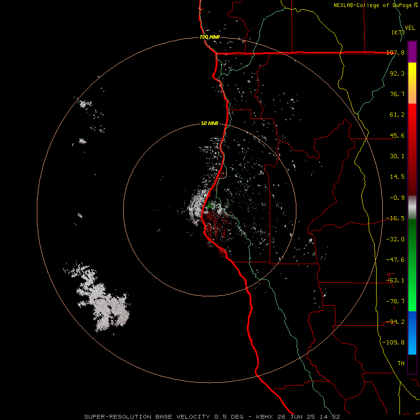The width and height of the screenshot is (420, 420).
Task: Click the -32.0 velocity scale value
Action: point(395,239)
